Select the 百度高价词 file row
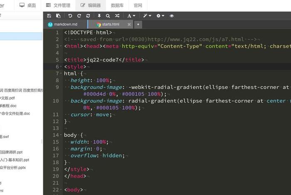 21,90
